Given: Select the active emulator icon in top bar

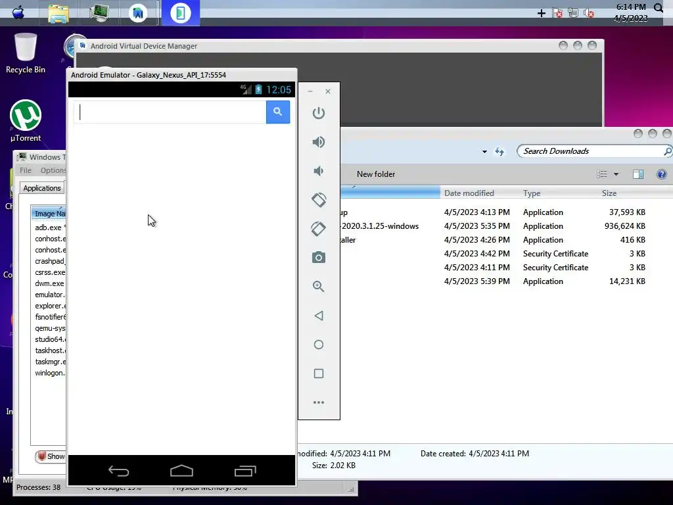Looking at the screenshot, I should tap(180, 13).
